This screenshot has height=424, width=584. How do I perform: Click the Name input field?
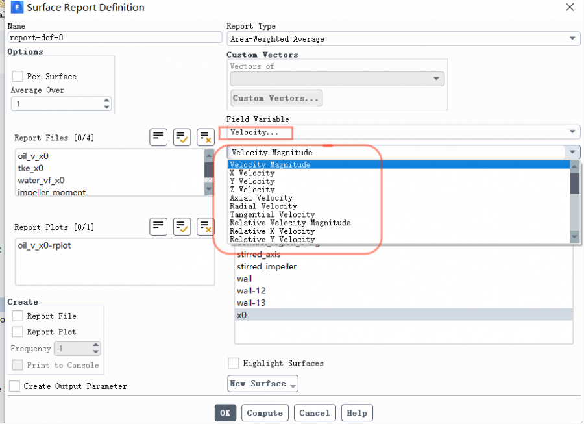point(115,38)
